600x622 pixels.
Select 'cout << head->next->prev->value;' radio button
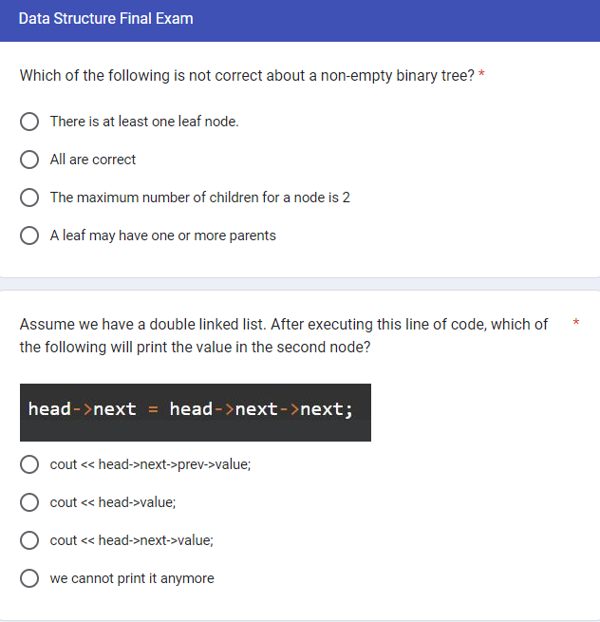(30, 464)
